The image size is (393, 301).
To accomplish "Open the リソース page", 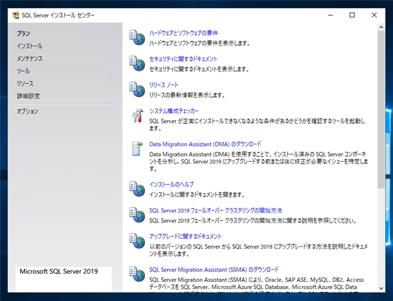I will 25,83.
